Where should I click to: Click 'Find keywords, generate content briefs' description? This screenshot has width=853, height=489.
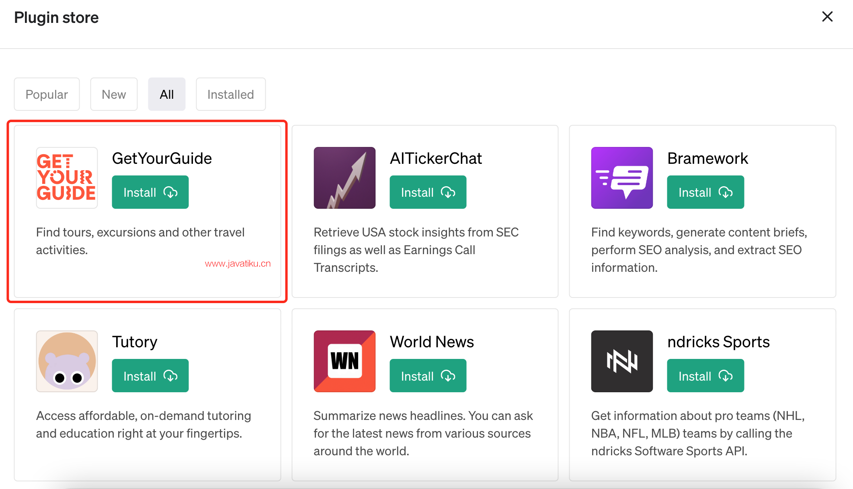coord(699,250)
